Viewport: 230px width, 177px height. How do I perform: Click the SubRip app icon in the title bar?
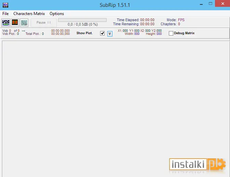coord(5,5)
